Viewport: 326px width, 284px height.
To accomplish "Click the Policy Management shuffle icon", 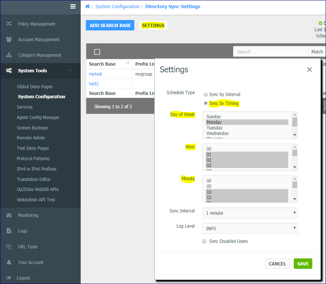I will click(9, 24).
